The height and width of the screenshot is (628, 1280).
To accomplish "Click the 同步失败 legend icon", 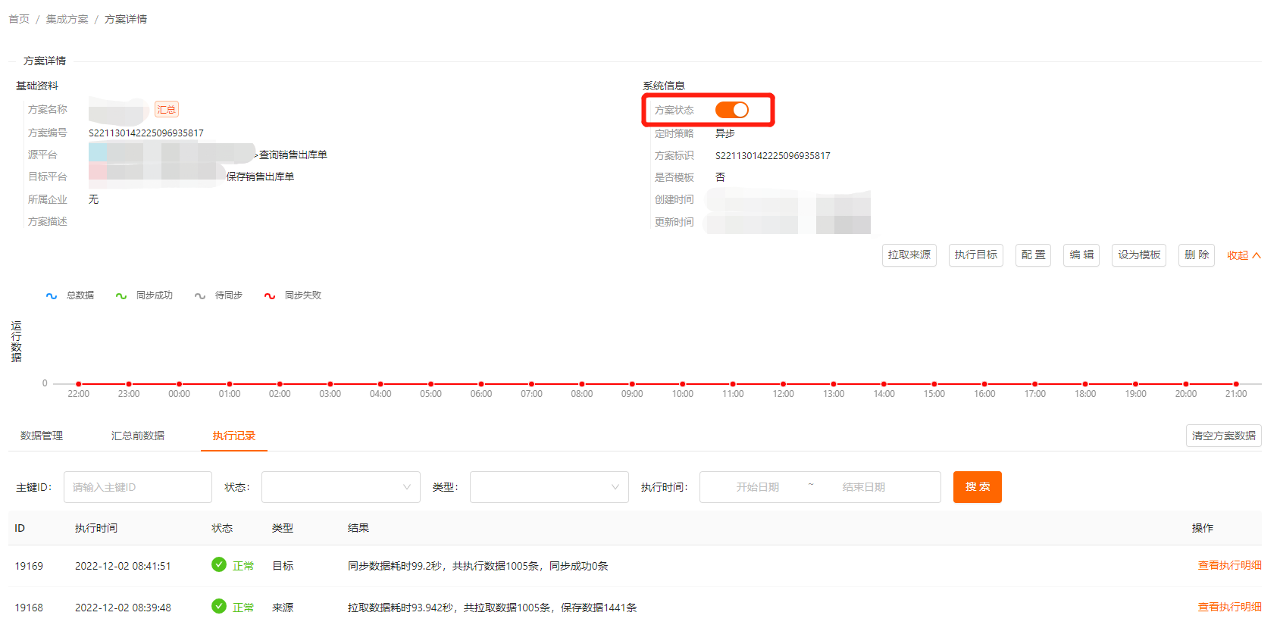I will pyautogui.click(x=270, y=296).
